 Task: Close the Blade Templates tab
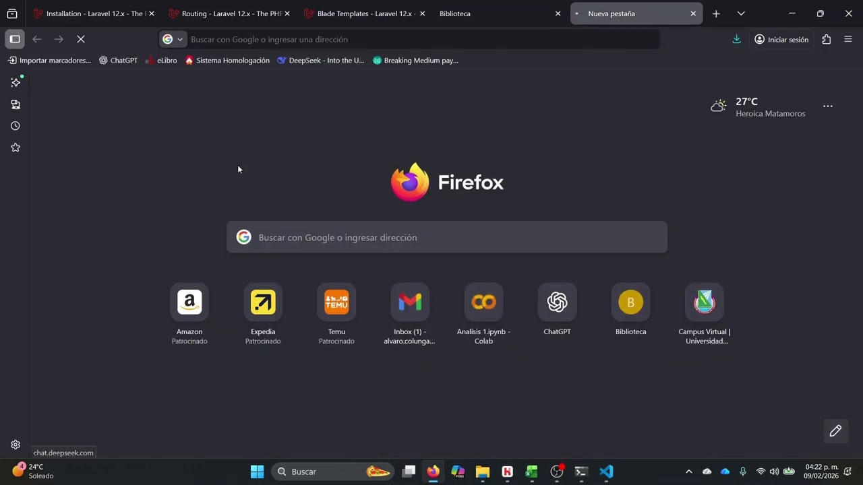pyautogui.click(x=422, y=13)
